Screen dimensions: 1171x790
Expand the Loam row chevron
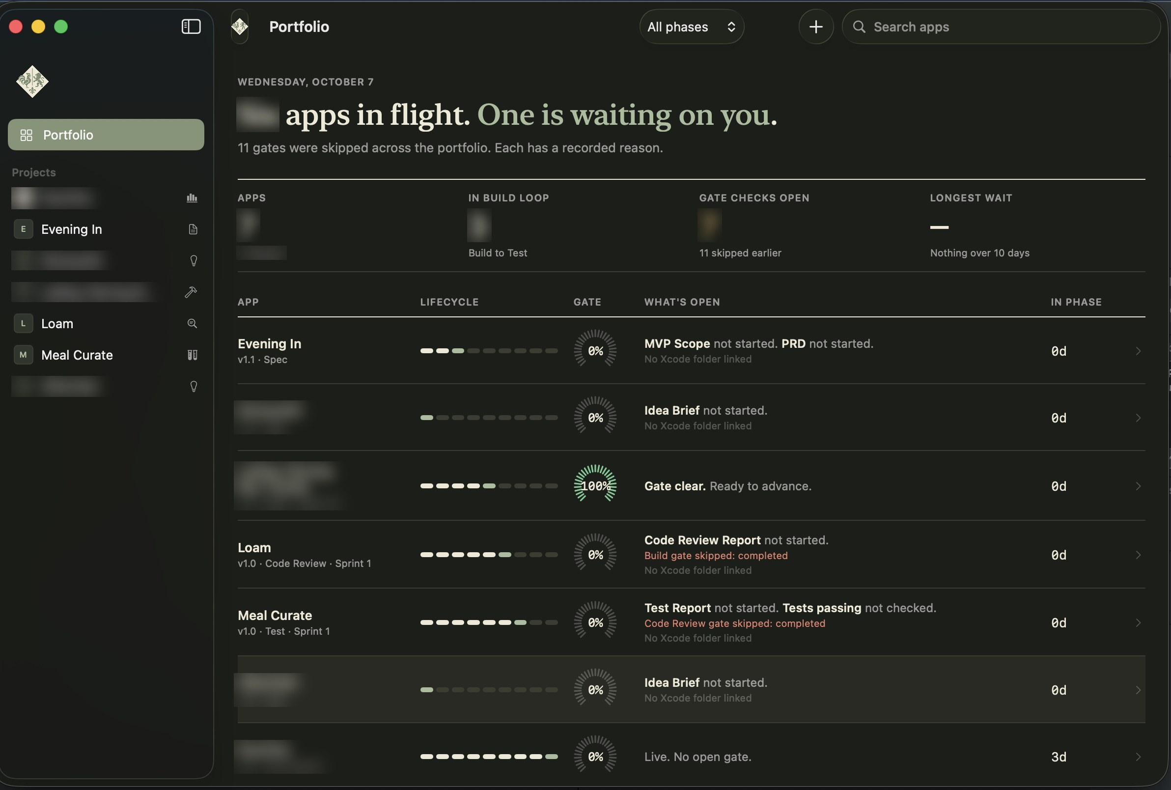coord(1138,555)
